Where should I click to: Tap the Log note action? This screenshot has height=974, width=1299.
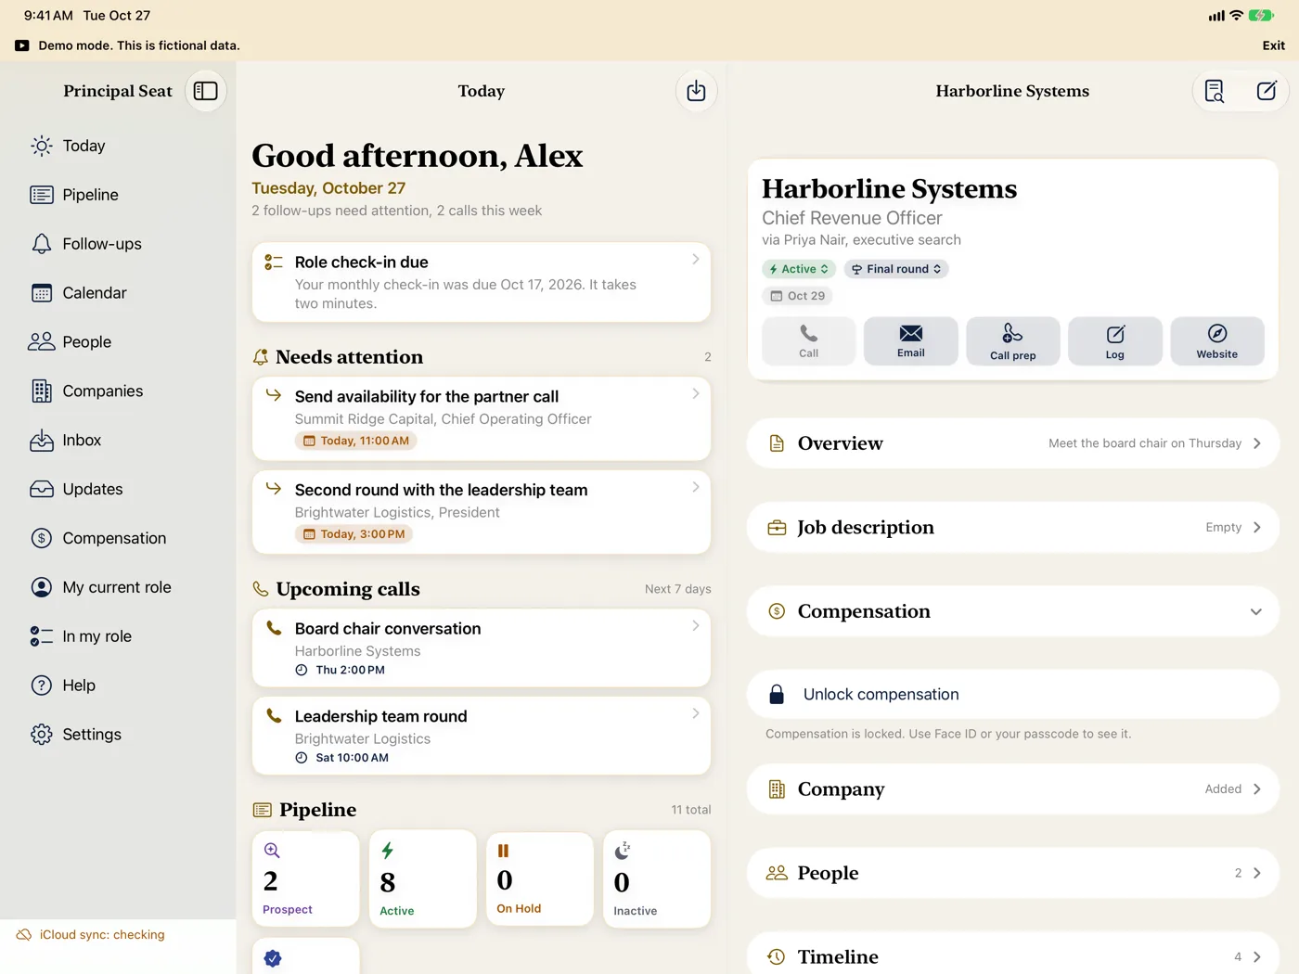pyautogui.click(x=1115, y=341)
